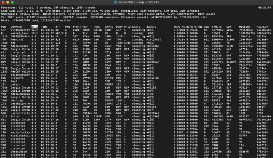Click the J8RPQ294UB.c process name
This screenshot has height=158, width=273.
(20, 36)
